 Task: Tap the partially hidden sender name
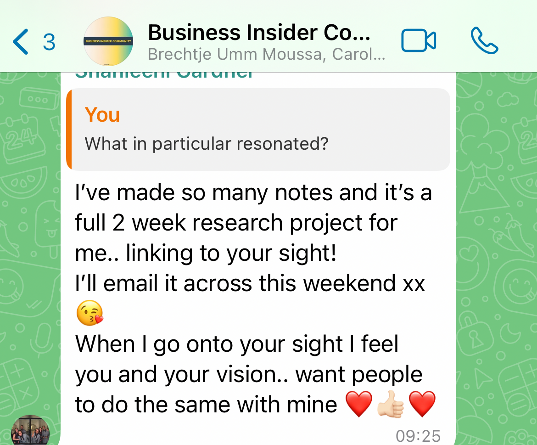164,75
